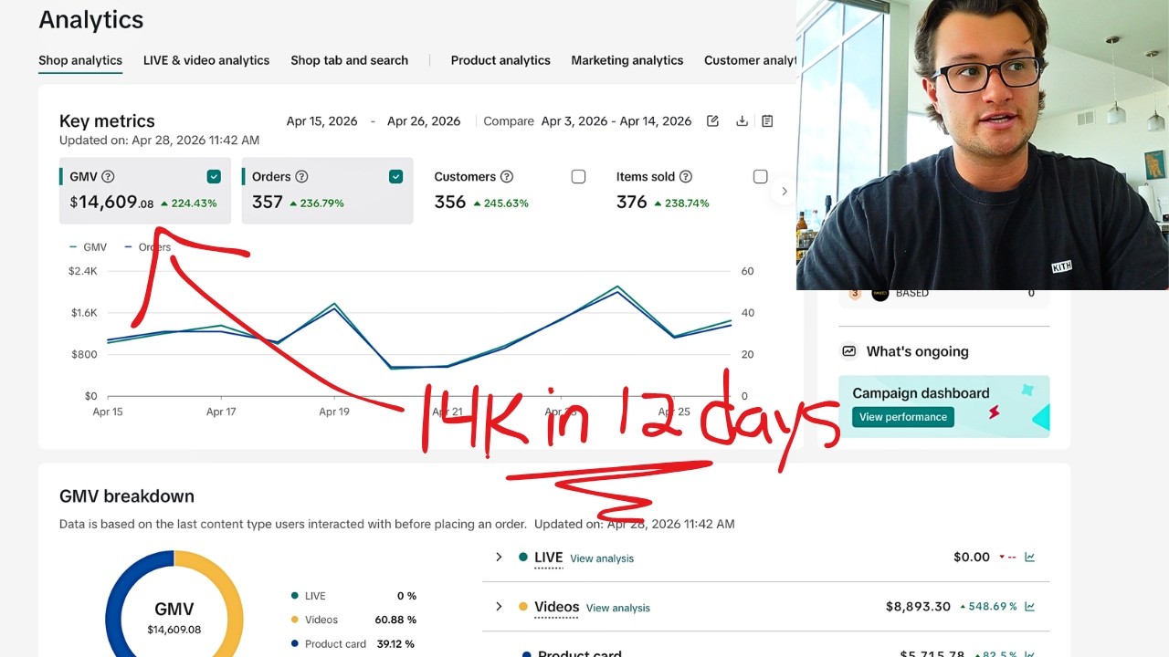
Task: Click the Videos legend dot in breakdown
Action: pyautogui.click(x=294, y=620)
